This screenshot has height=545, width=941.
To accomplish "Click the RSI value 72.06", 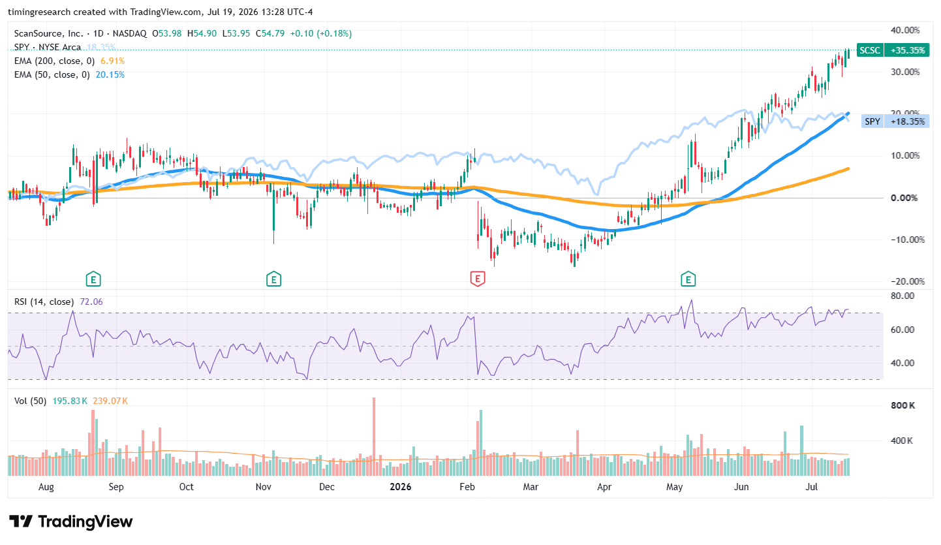I will [x=90, y=302].
